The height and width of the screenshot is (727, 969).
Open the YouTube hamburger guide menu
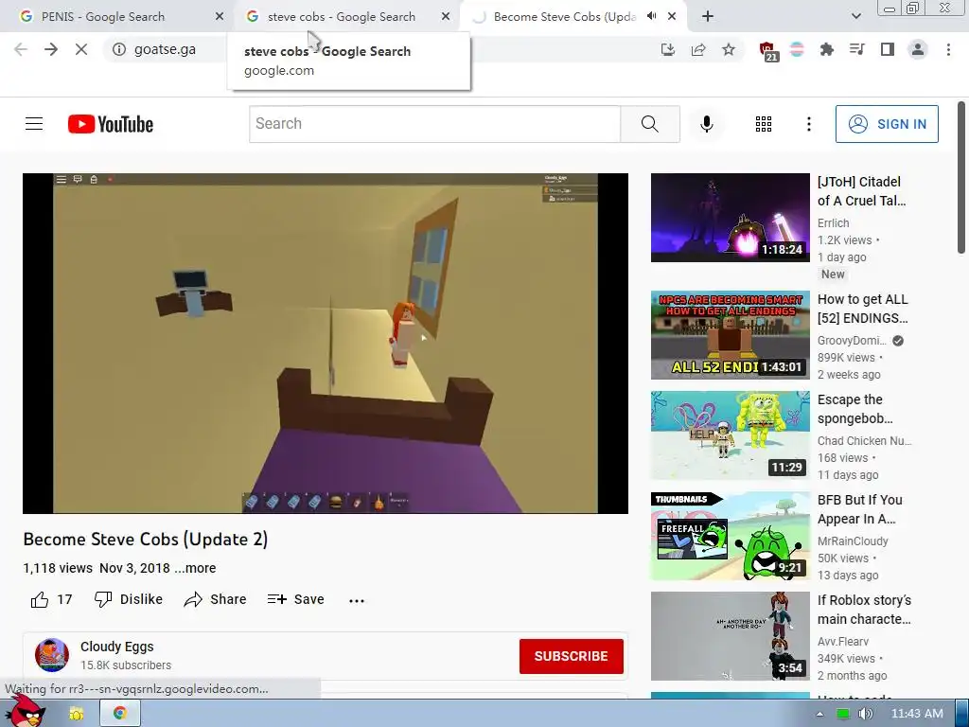pos(34,124)
